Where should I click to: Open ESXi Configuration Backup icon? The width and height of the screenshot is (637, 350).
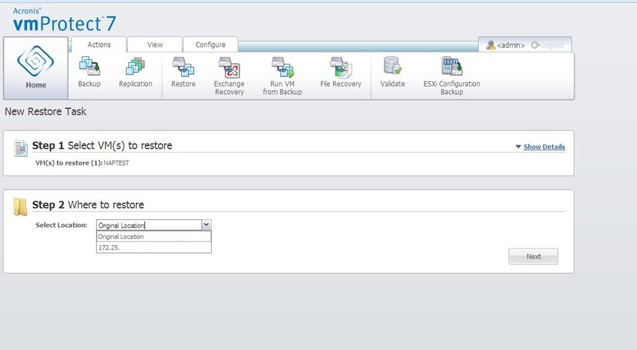click(452, 66)
